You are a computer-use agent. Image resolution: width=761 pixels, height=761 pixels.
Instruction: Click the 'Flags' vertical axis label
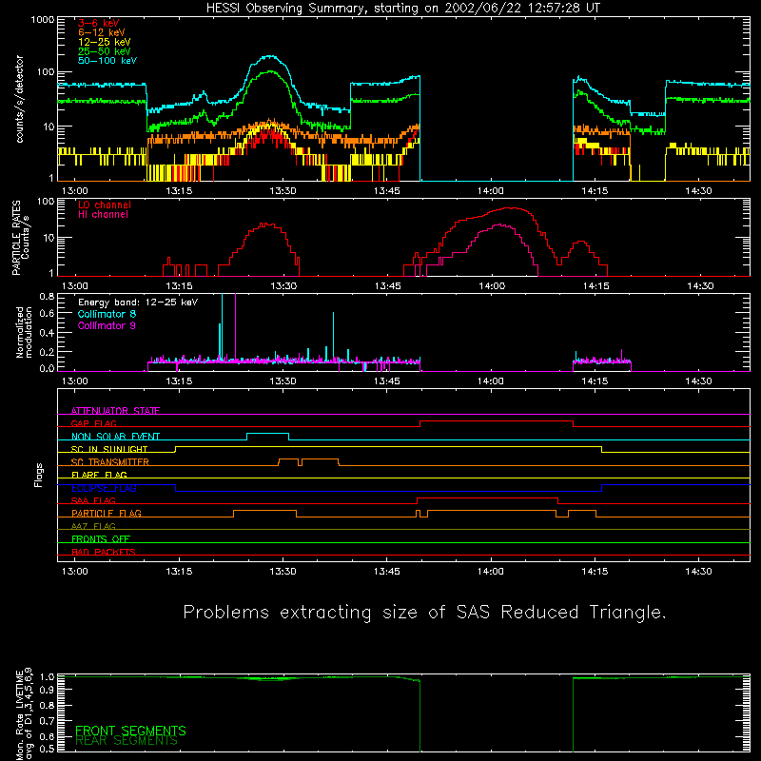pos(39,475)
